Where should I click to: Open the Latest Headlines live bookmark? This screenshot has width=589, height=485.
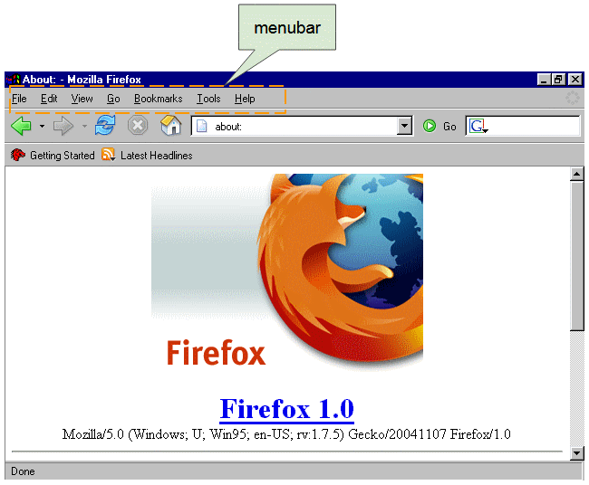pyautogui.click(x=147, y=155)
